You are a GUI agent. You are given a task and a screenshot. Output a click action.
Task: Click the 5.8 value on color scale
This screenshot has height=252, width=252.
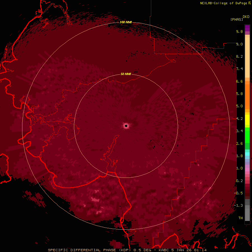239,94
